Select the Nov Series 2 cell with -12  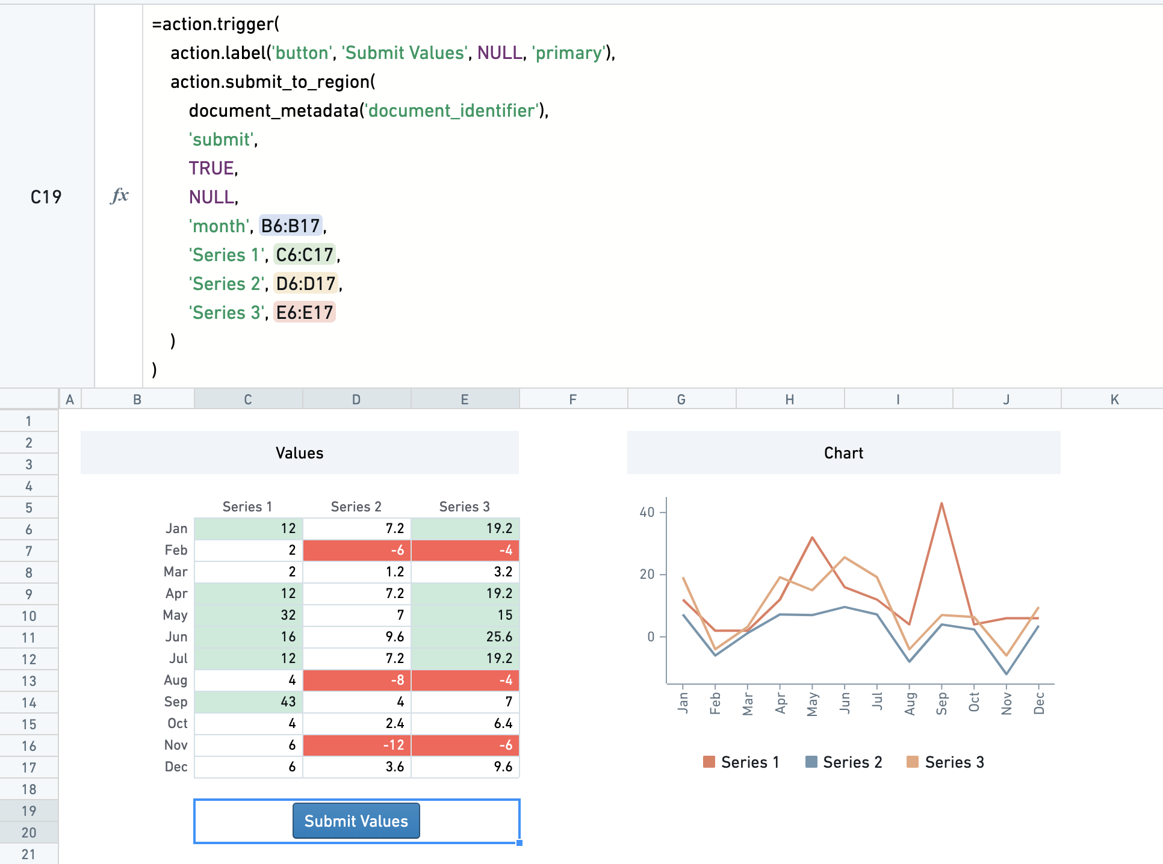click(x=357, y=745)
